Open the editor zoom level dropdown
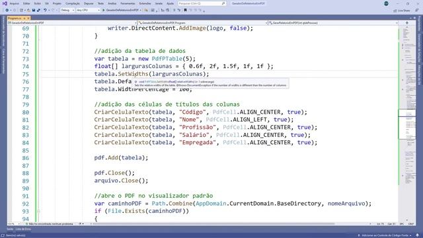The image size is (423, 238). point(14,224)
